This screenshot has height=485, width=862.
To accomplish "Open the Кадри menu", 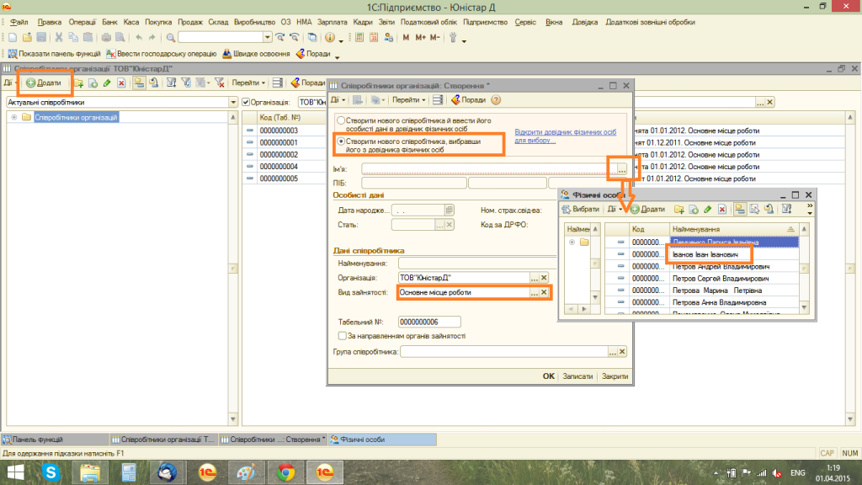I will [x=363, y=22].
